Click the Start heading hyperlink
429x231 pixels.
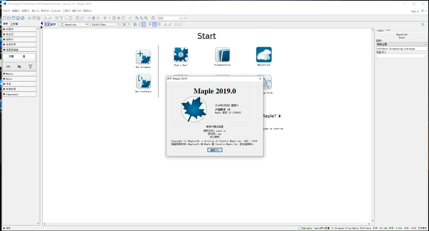[x=207, y=36]
